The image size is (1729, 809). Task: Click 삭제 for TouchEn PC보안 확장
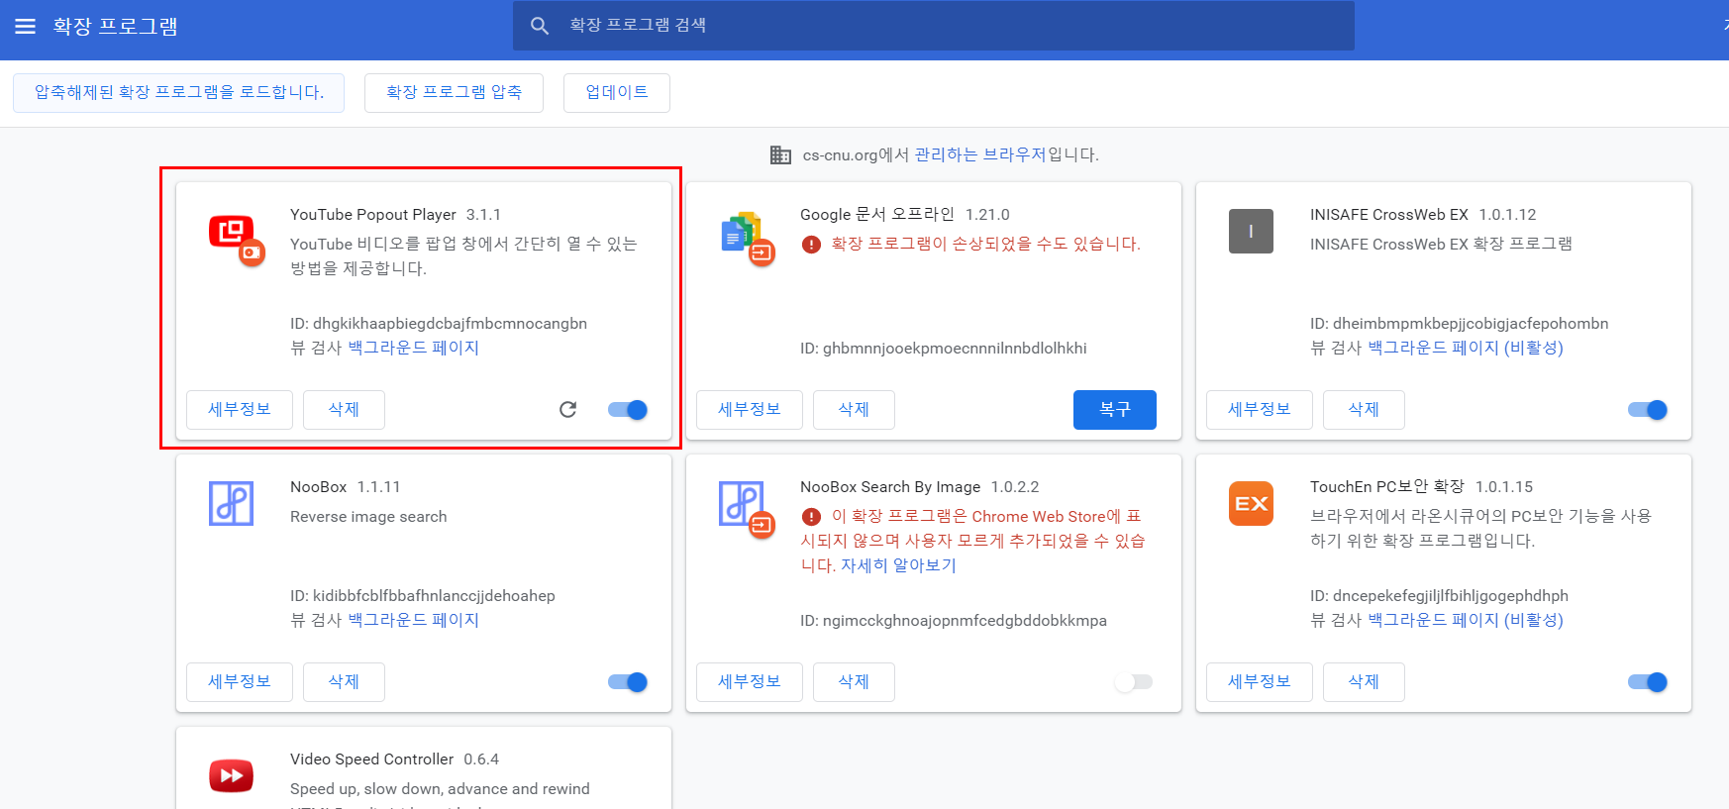1364,682
